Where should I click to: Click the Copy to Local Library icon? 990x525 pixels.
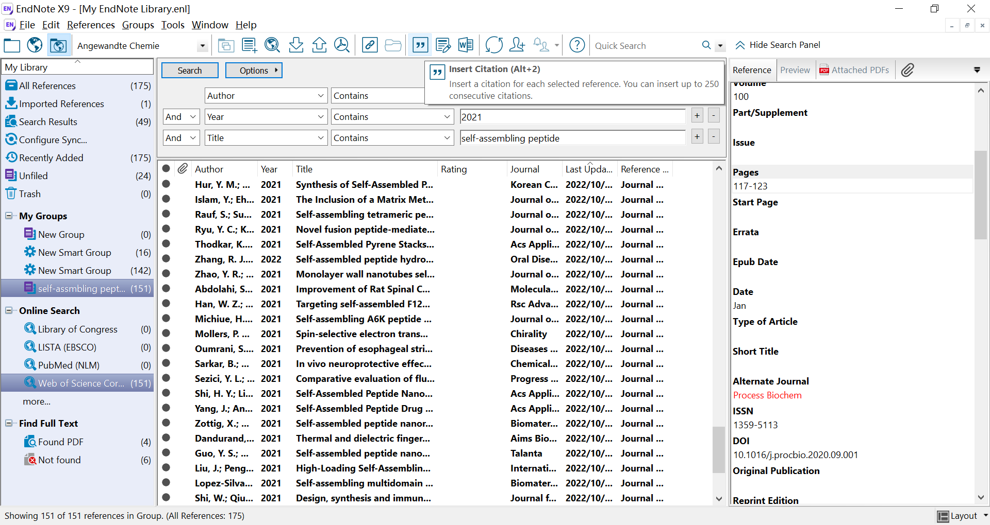[x=225, y=45]
